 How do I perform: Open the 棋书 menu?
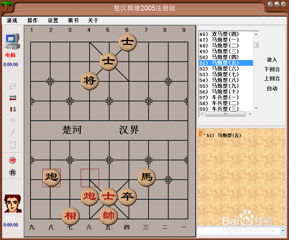pyautogui.click(x=73, y=20)
